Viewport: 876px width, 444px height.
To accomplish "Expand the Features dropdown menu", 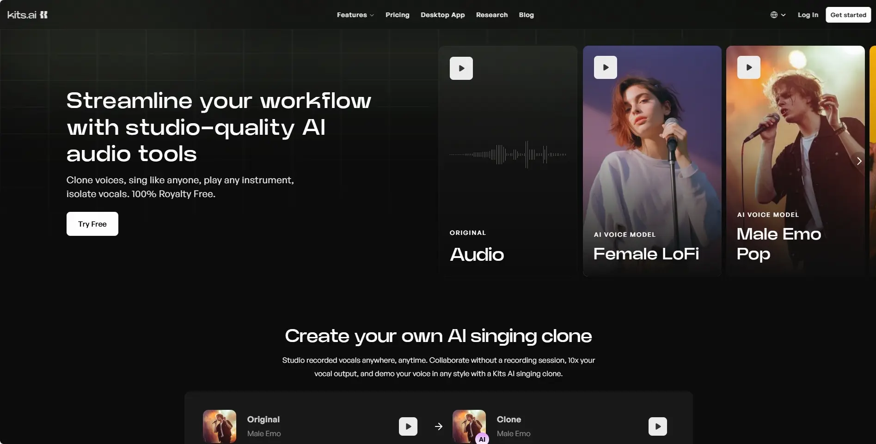I will pyautogui.click(x=355, y=15).
